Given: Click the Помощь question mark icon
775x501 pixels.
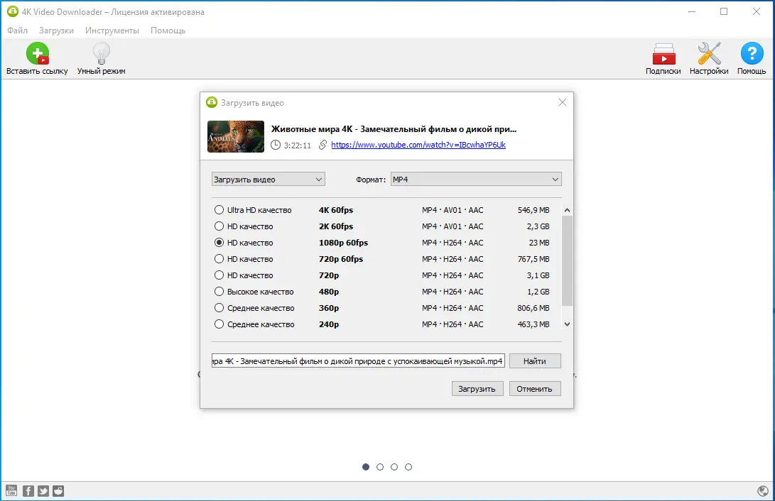Looking at the screenshot, I should [752, 53].
